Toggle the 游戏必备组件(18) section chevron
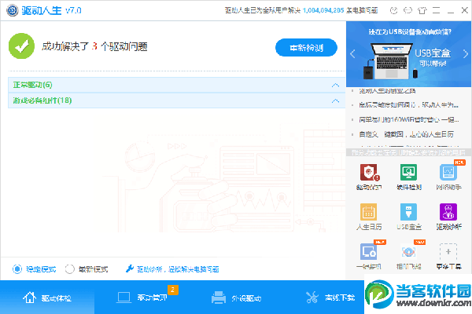Screen dimensions: 472x314 pos(335,100)
